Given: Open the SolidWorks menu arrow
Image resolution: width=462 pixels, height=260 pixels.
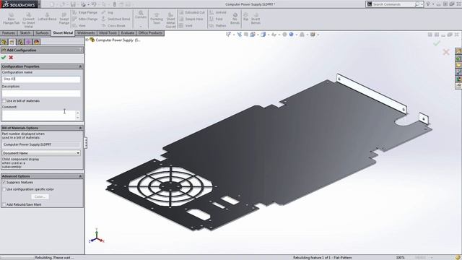Looking at the screenshot, I should pyautogui.click(x=39, y=4).
